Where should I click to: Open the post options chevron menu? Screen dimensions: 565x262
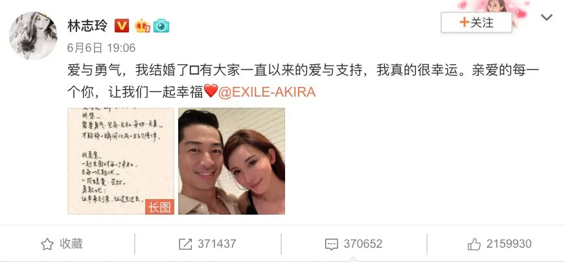547,18
